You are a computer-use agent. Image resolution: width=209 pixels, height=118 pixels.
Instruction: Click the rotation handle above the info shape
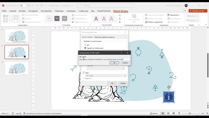(169, 87)
